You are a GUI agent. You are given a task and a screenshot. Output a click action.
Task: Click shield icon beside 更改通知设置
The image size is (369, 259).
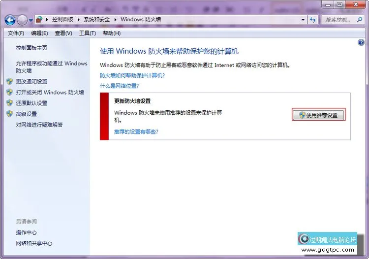coord(10,81)
